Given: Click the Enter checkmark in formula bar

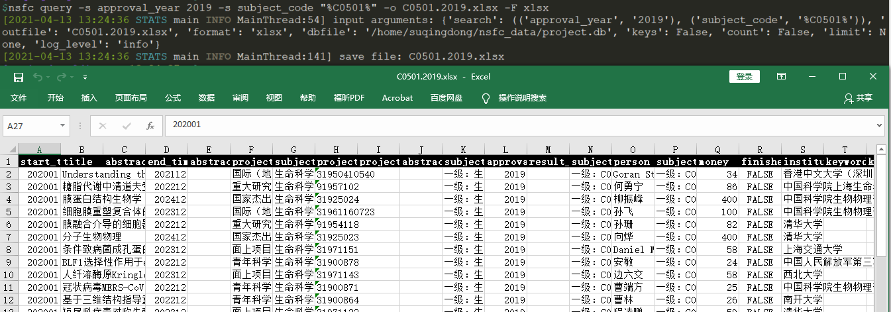Looking at the screenshot, I should (127, 125).
